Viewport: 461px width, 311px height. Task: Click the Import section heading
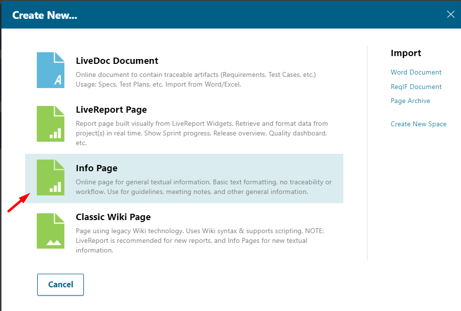tap(406, 53)
